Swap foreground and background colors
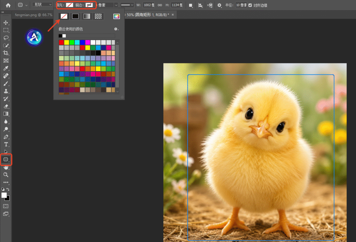 pos(8,189)
